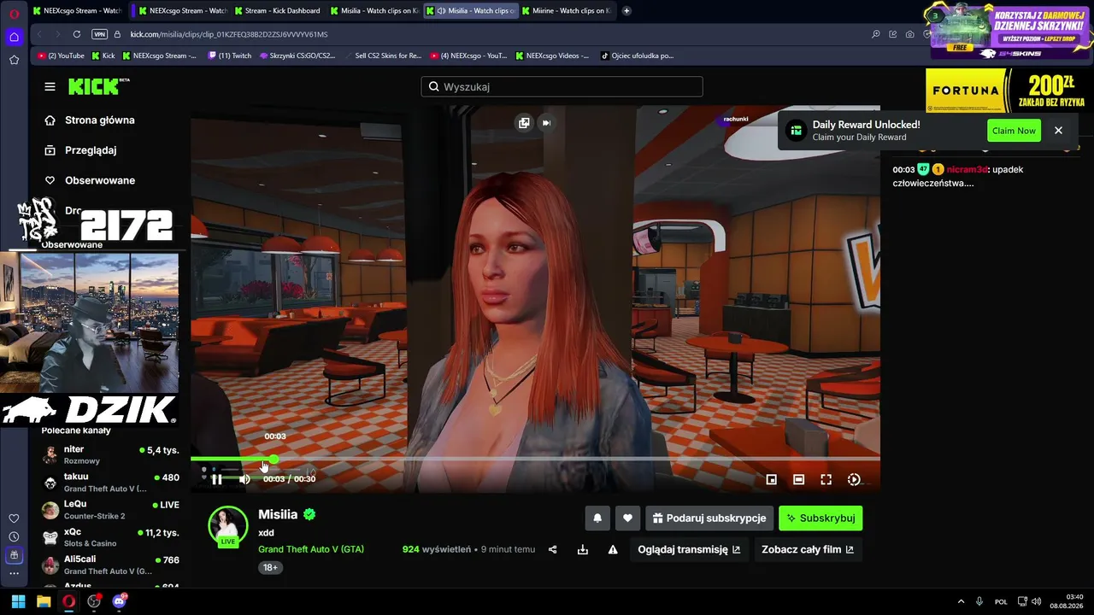Pause the clip playback

[217, 479]
